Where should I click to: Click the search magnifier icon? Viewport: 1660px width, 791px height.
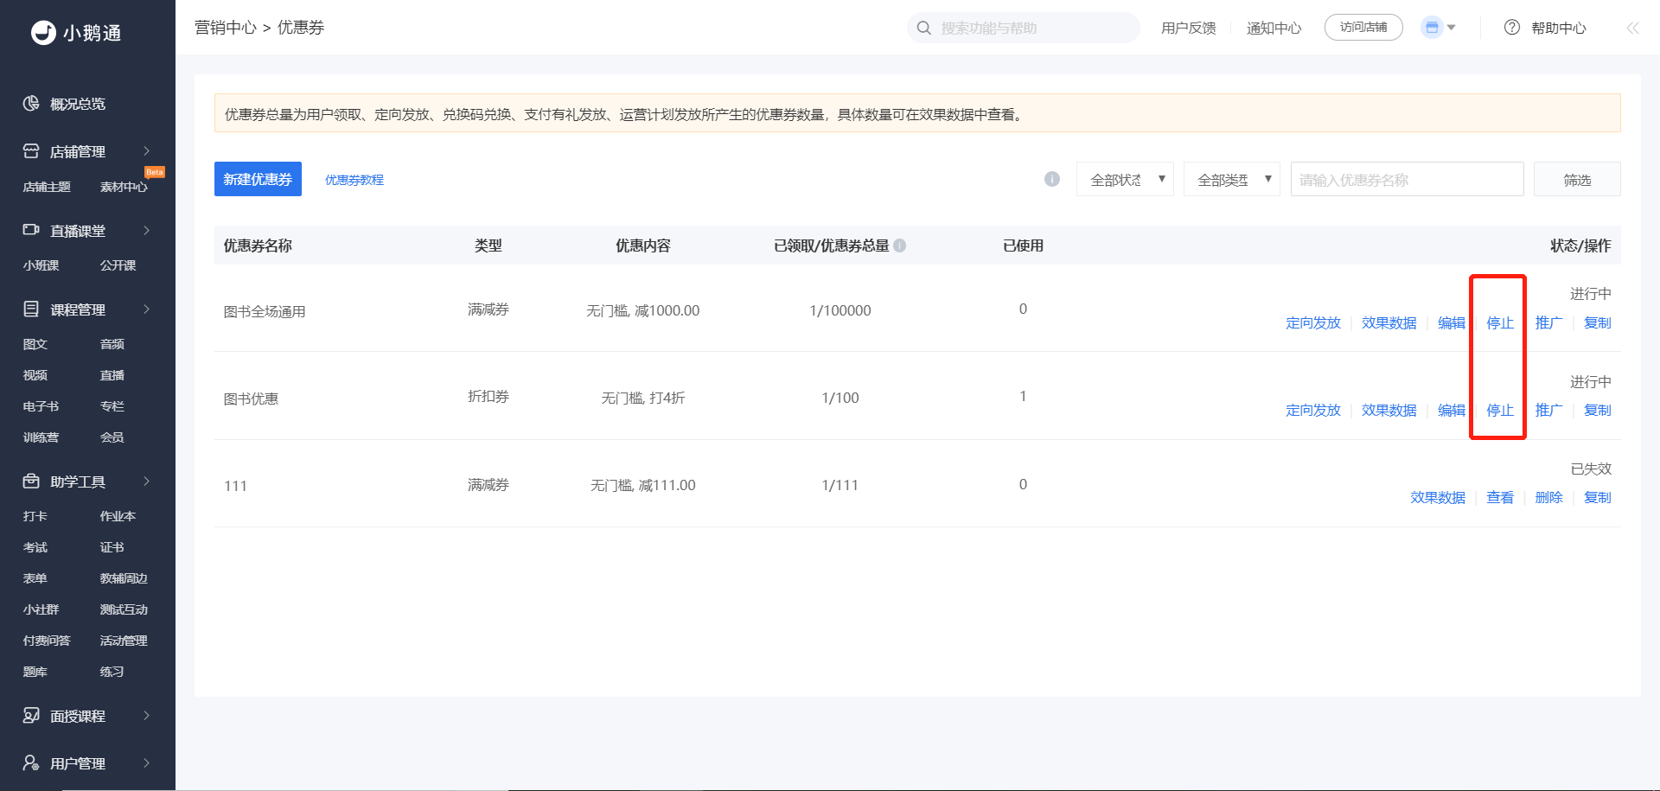coord(923,28)
